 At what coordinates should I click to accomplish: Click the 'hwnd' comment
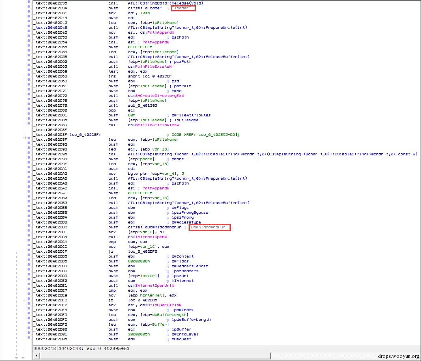pyautogui.click(x=176, y=91)
